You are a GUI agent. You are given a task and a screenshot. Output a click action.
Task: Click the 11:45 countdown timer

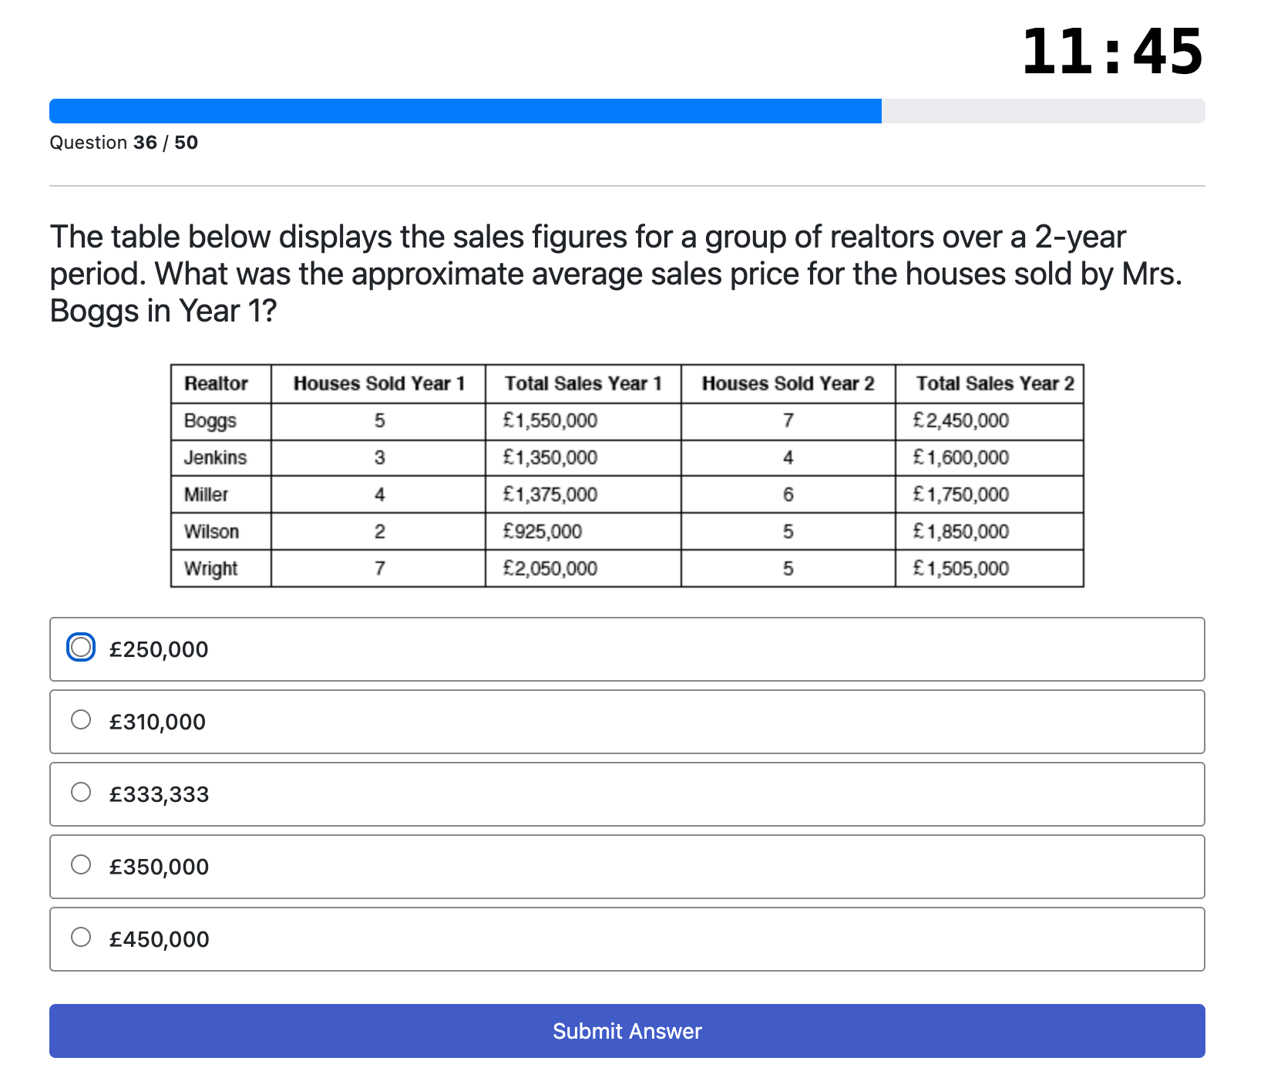click(x=1111, y=52)
